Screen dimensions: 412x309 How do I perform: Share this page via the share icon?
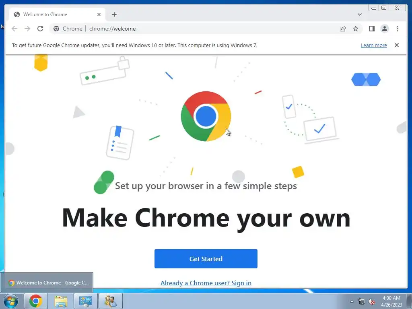343,29
